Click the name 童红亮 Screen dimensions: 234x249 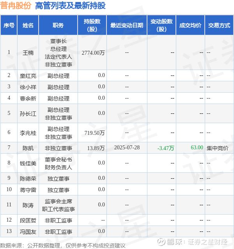28,76
